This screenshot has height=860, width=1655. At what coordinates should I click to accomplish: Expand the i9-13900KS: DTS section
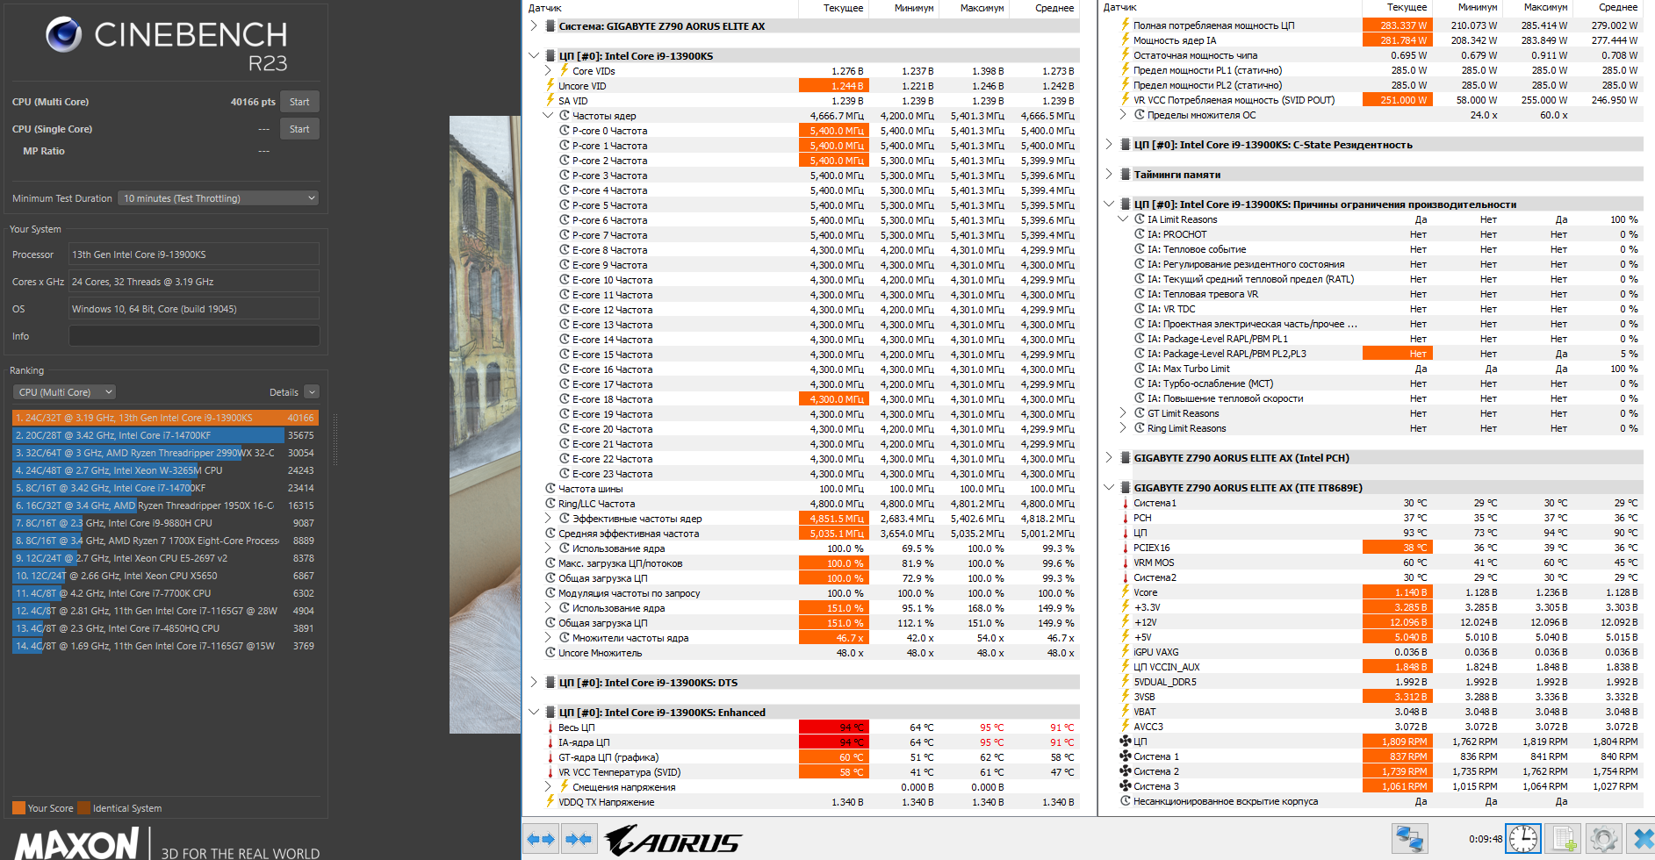coord(534,683)
